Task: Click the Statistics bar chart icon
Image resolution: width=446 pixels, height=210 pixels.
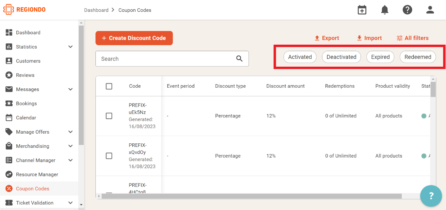Action: (x=9, y=47)
